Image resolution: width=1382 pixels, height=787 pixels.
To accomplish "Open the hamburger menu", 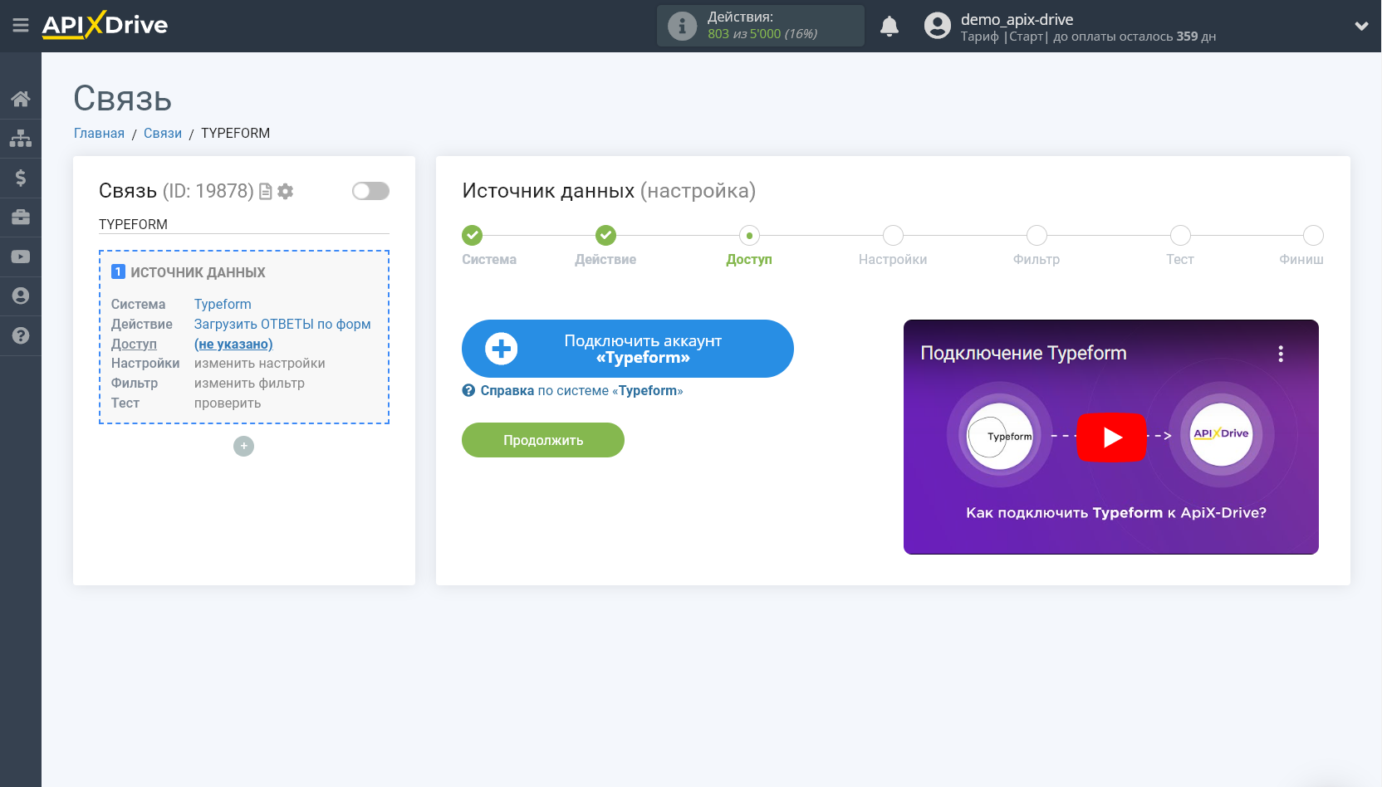I will [21, 26].
